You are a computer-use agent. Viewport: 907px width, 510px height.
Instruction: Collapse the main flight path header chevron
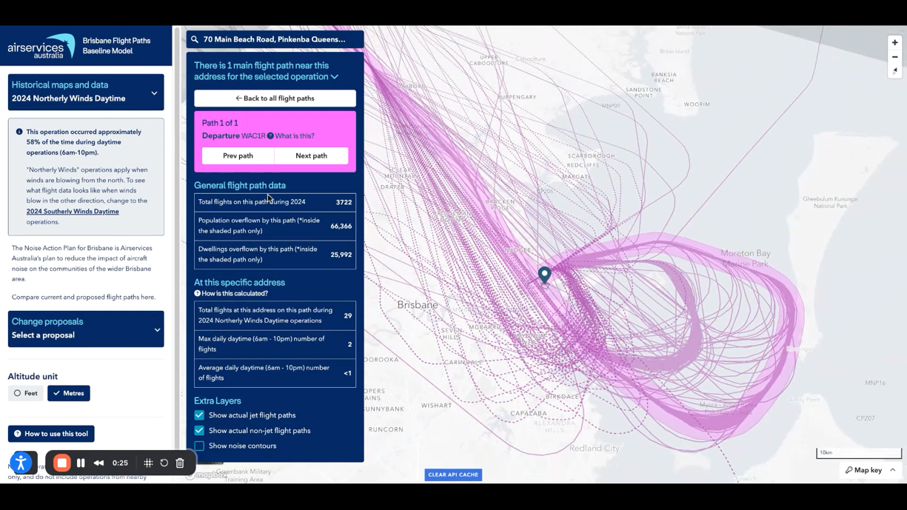tap(335, 77)
